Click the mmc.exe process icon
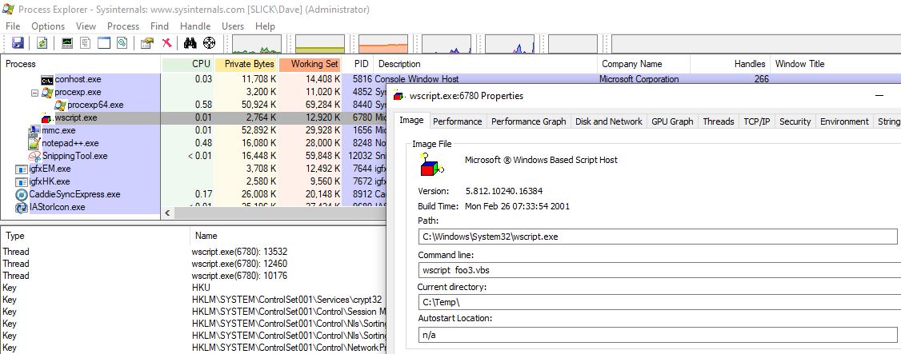The width and height of the screenshot is (901, 354). click(34, 131)
